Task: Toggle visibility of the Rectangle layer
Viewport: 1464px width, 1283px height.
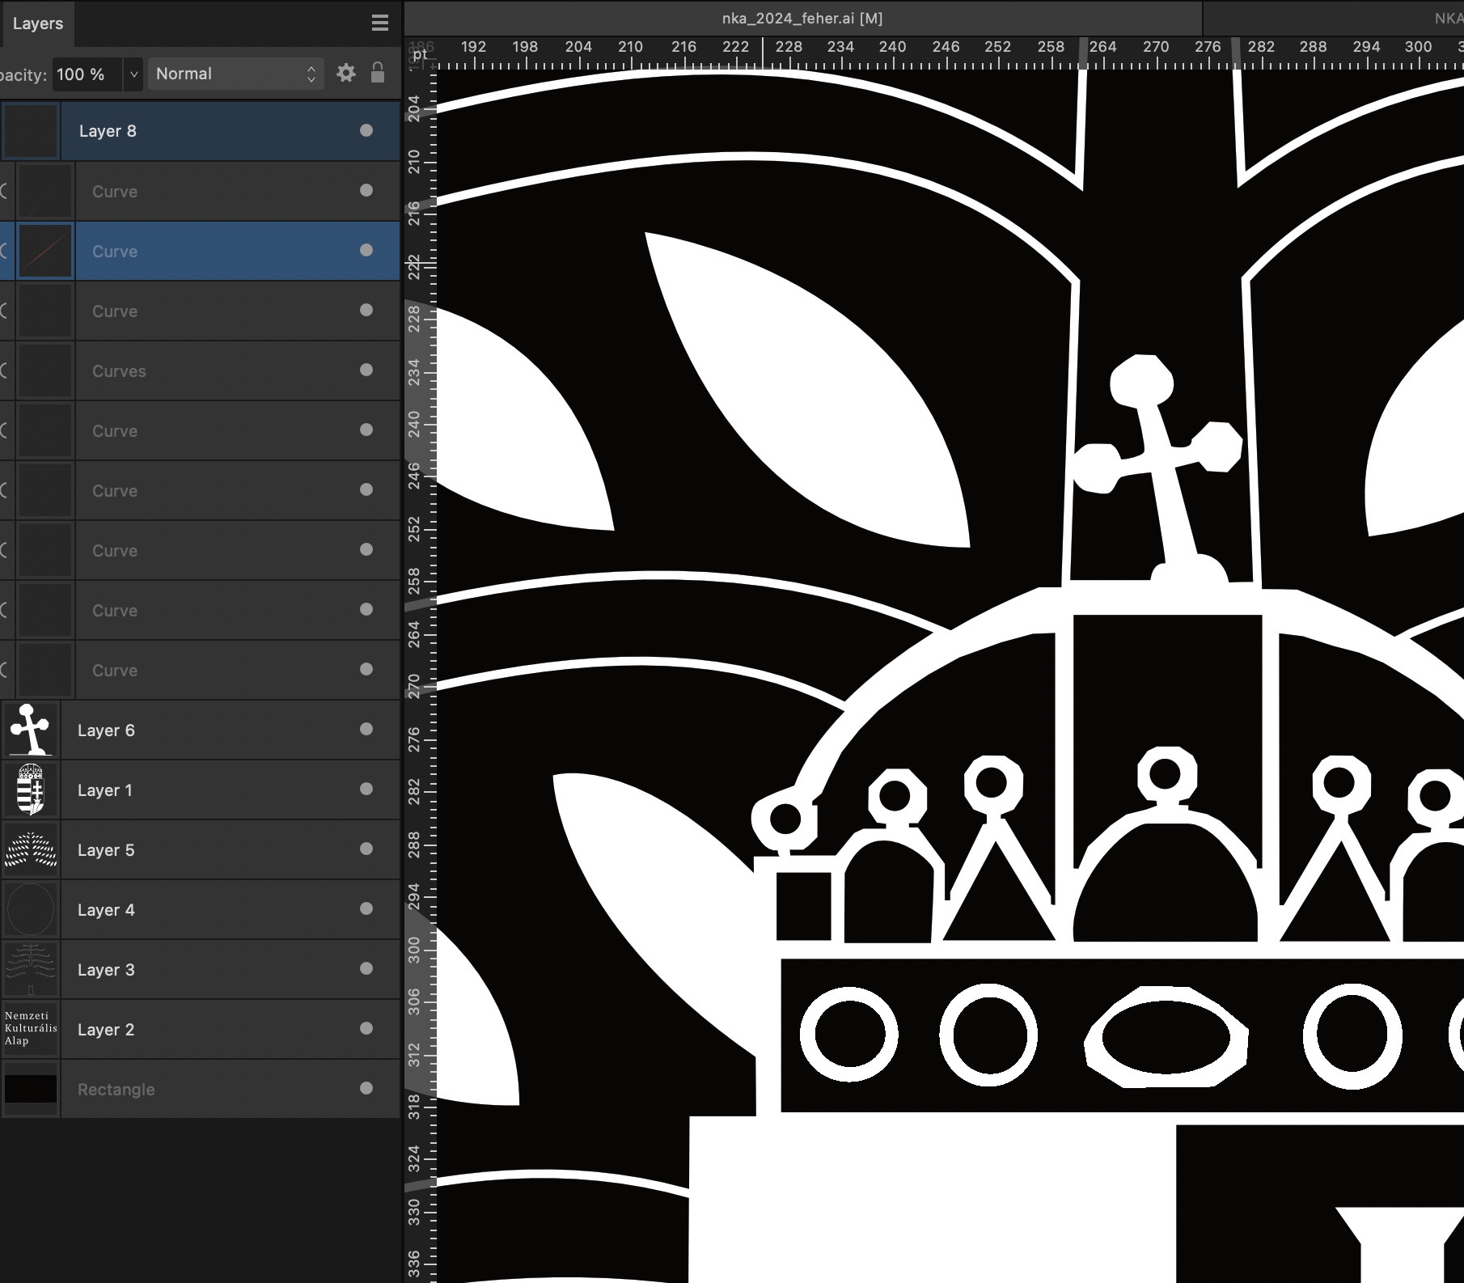Action: pos(366,1088)
